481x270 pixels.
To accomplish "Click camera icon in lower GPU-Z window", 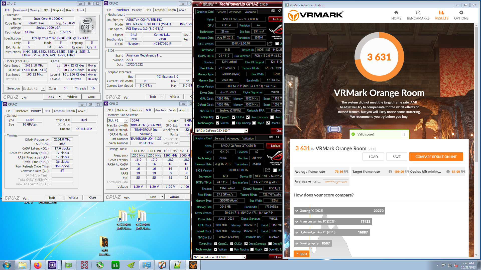I will point(271,137).
